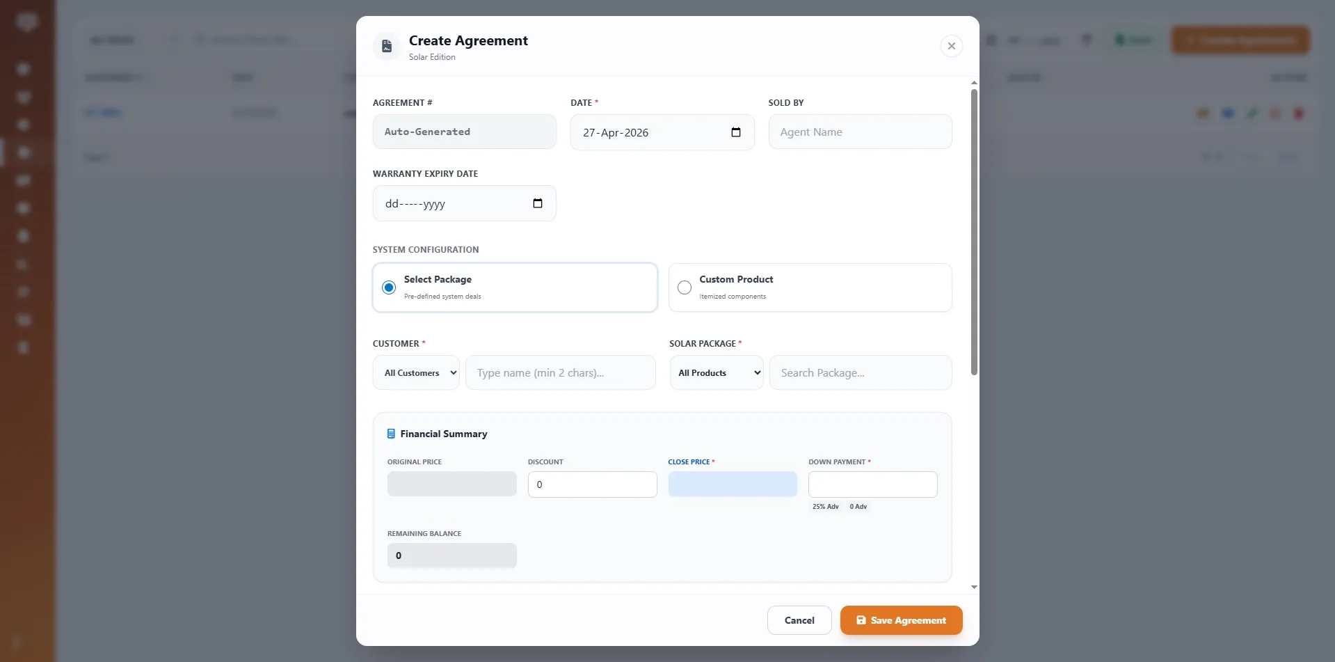The width and height of the screenshot is (1335, 662).
Task: Focus the Down Payment input field
Action: (x=872, y=484)
